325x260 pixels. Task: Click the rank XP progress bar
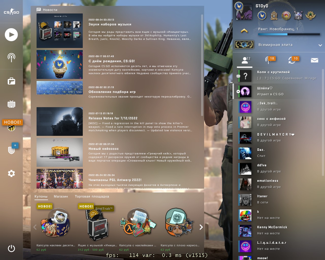coord(289,34)
